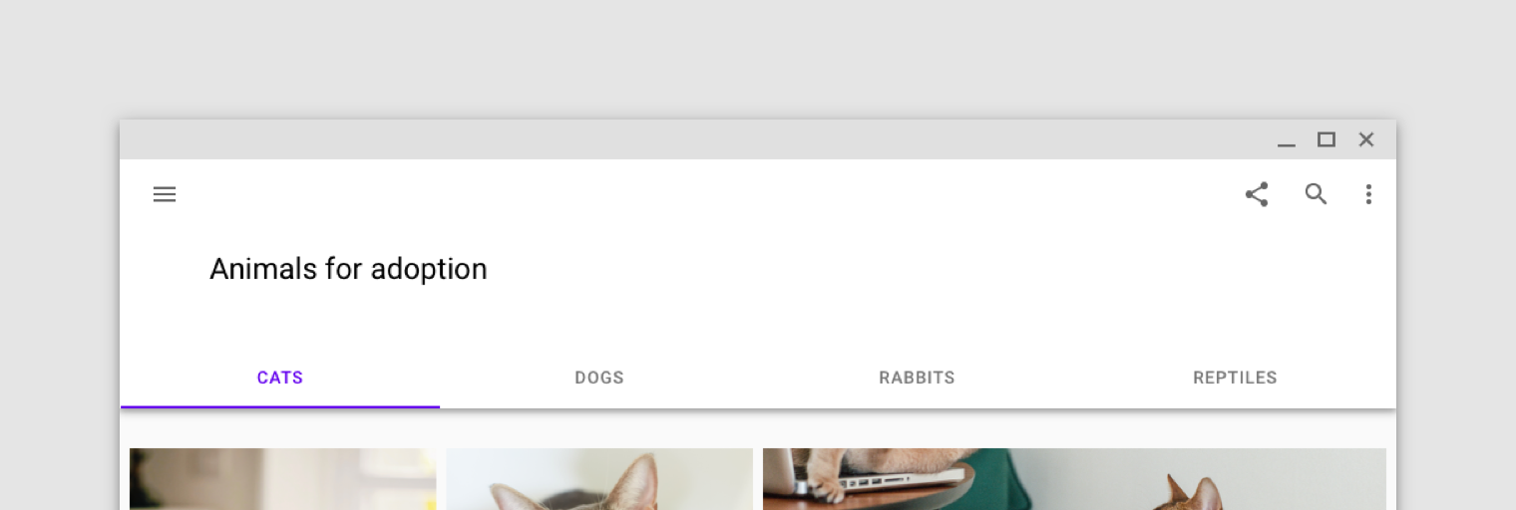Open search with the magnifier icon
This screenshot has width=1516, height=510.
[x=1317, y=194]
